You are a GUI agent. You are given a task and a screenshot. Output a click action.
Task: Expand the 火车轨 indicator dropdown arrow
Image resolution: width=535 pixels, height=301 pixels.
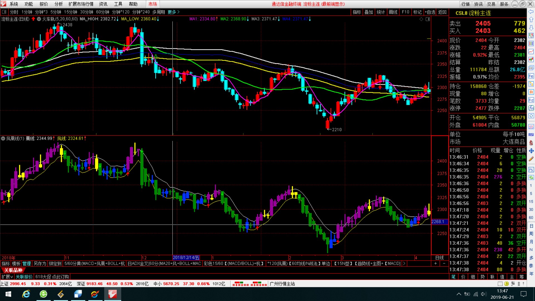[39, 19]
